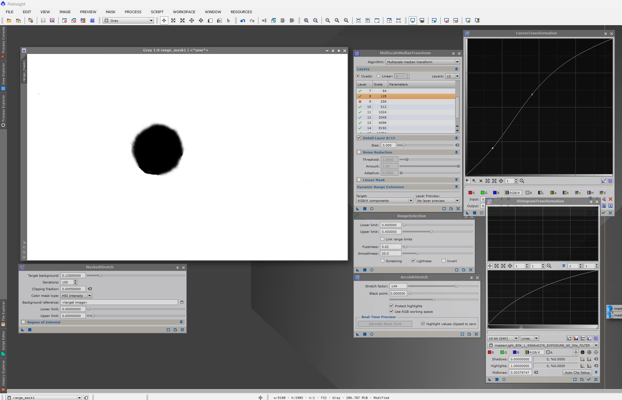
Task: Open the SCRIPT menu
Action: point(157,12)
